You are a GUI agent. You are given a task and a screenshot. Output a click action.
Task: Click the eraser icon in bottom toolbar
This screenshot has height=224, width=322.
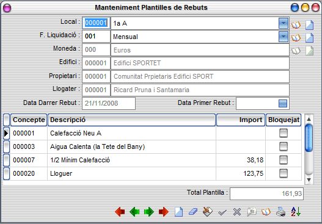(193, 211)
